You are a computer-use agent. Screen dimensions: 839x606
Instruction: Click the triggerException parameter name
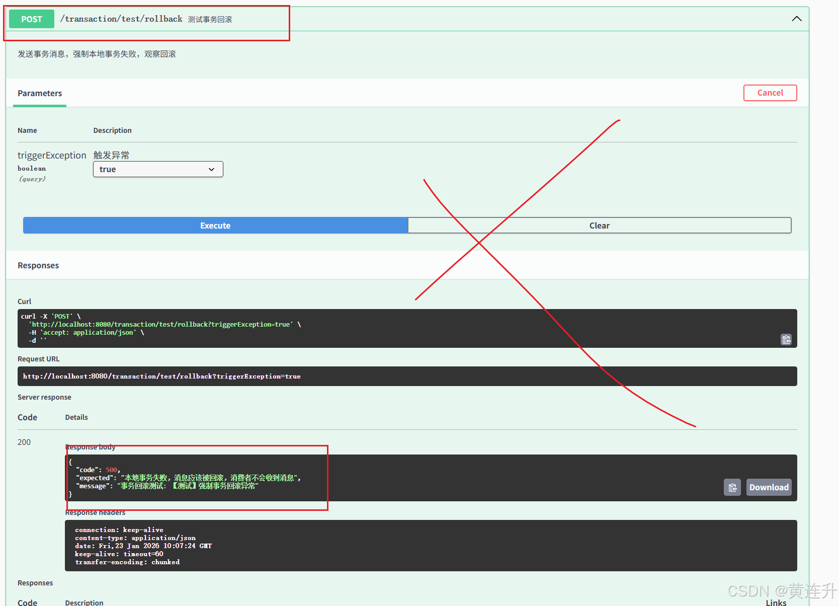point(52,155)
